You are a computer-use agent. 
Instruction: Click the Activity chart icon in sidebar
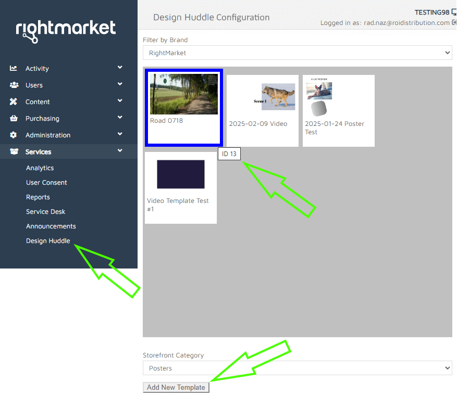click(x=14, y=68)
